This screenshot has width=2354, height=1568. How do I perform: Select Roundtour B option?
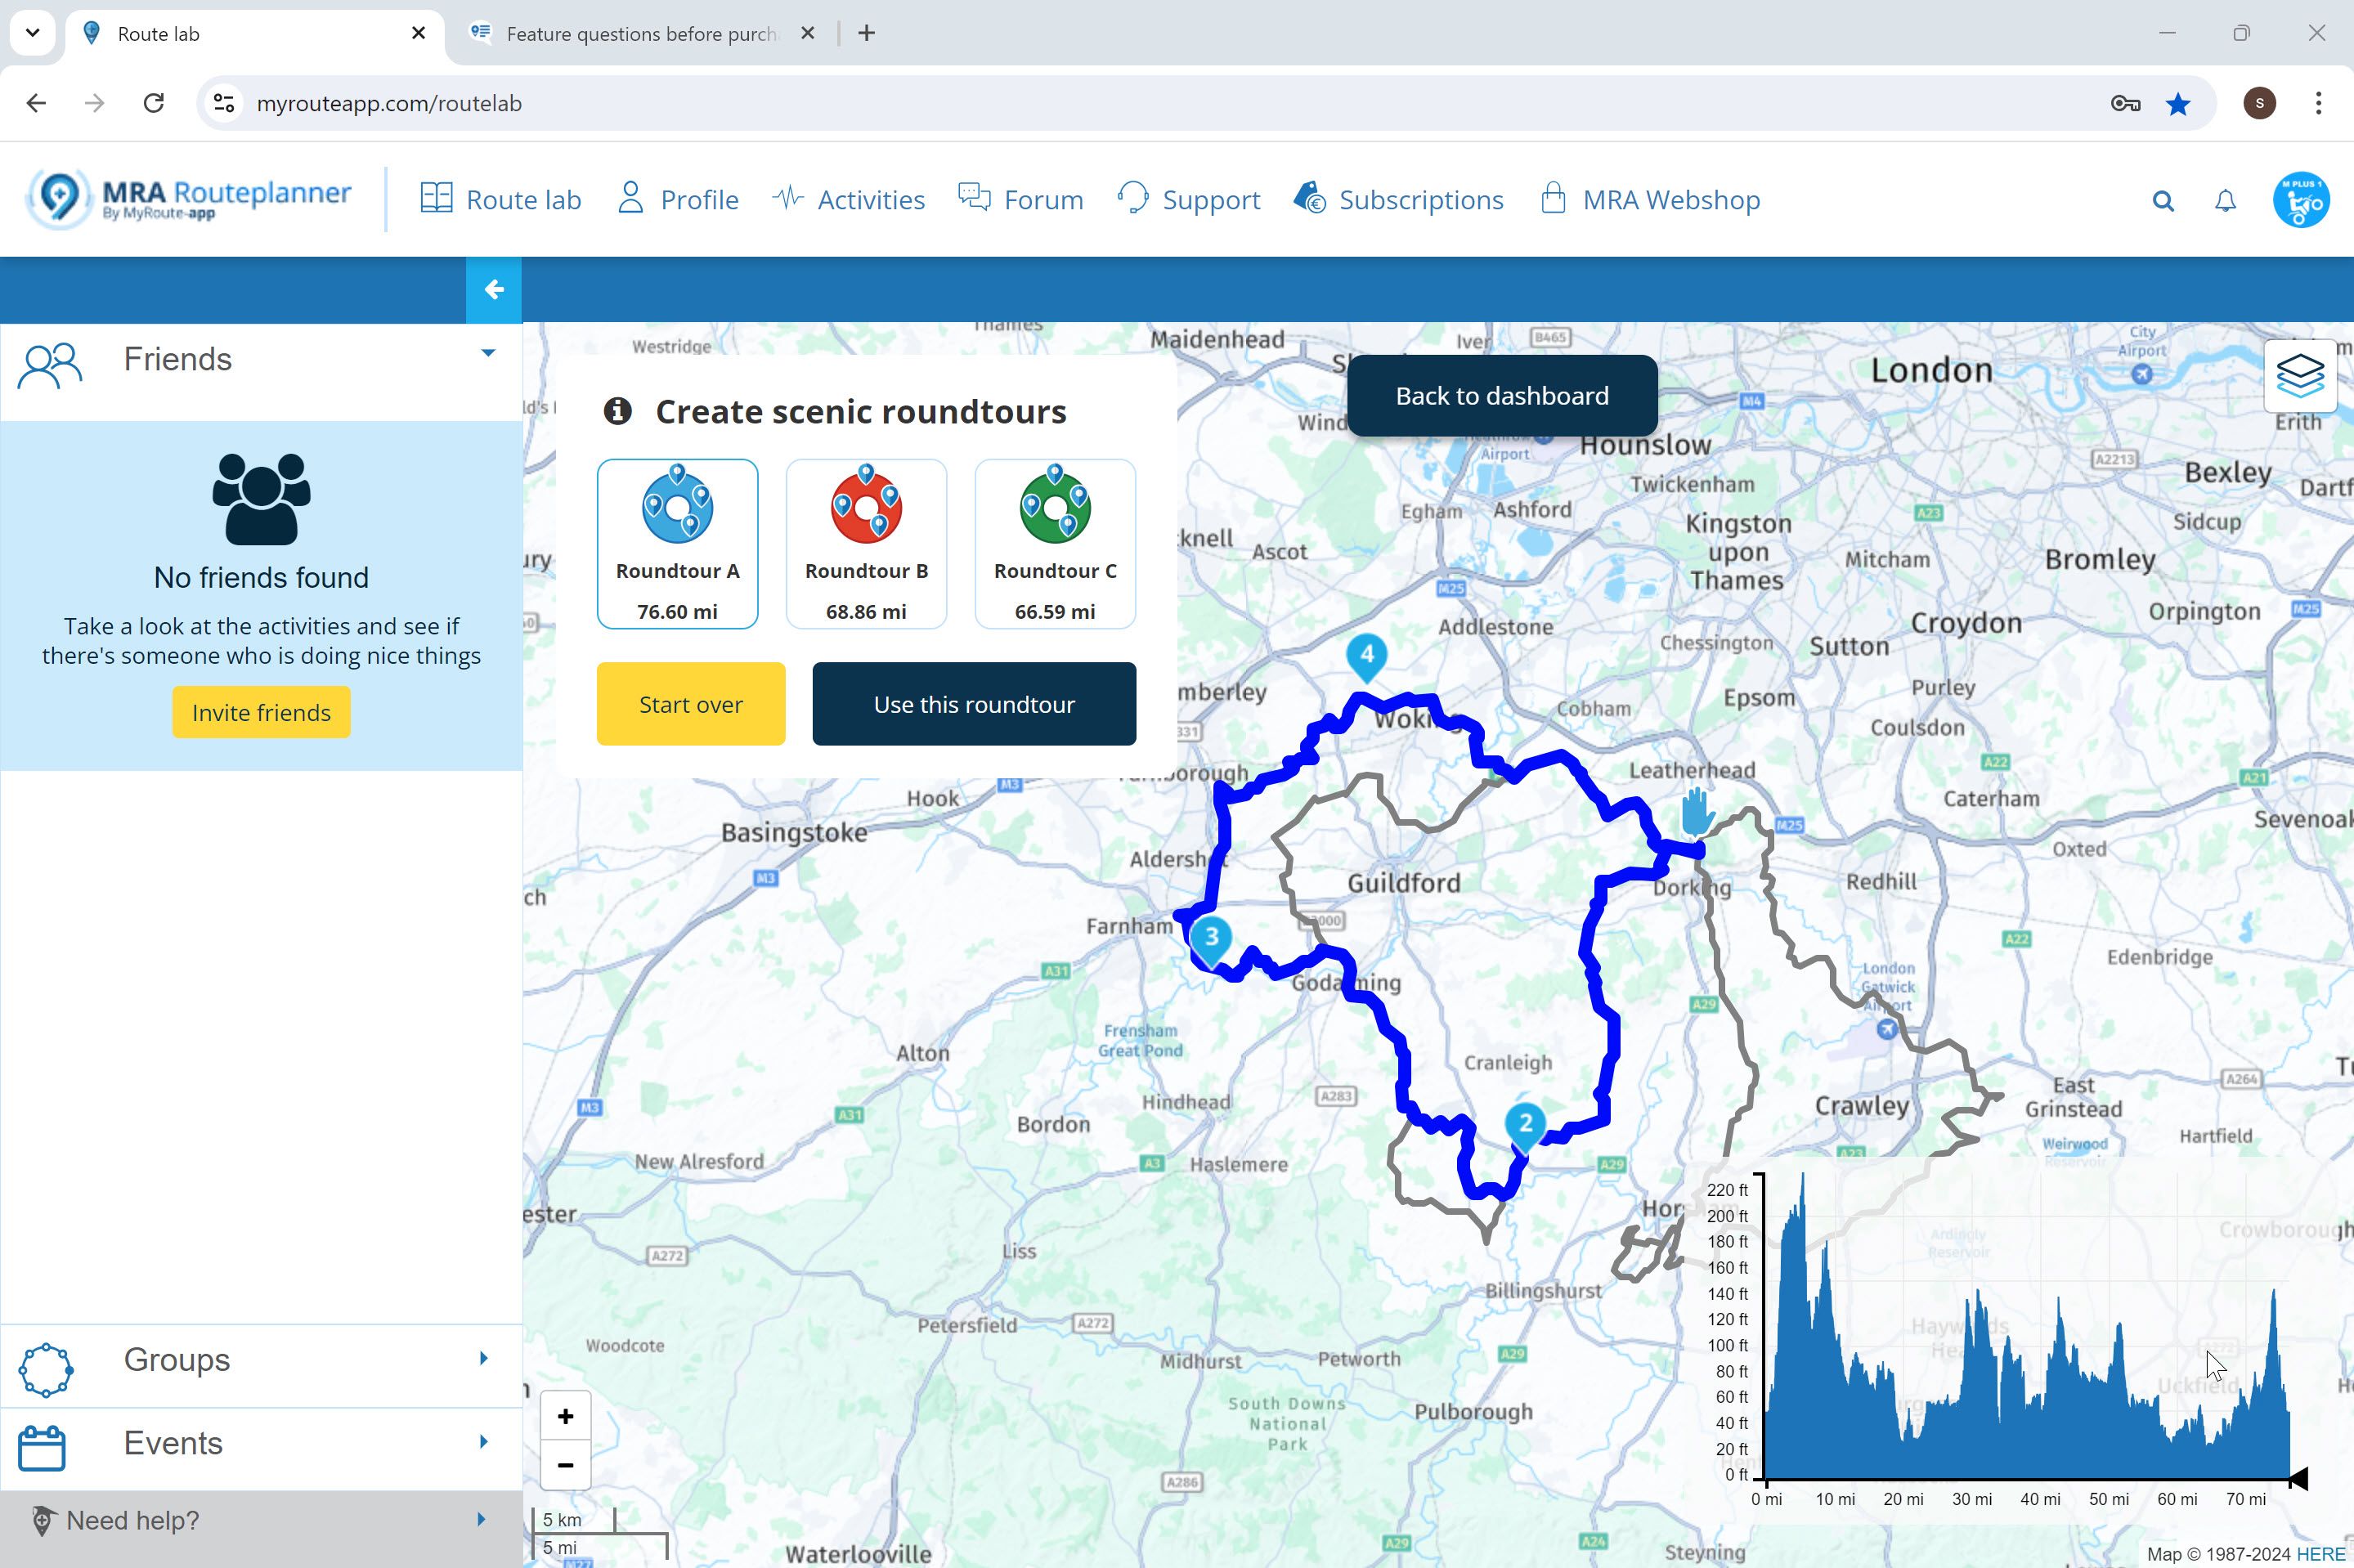tap(866, 544)
